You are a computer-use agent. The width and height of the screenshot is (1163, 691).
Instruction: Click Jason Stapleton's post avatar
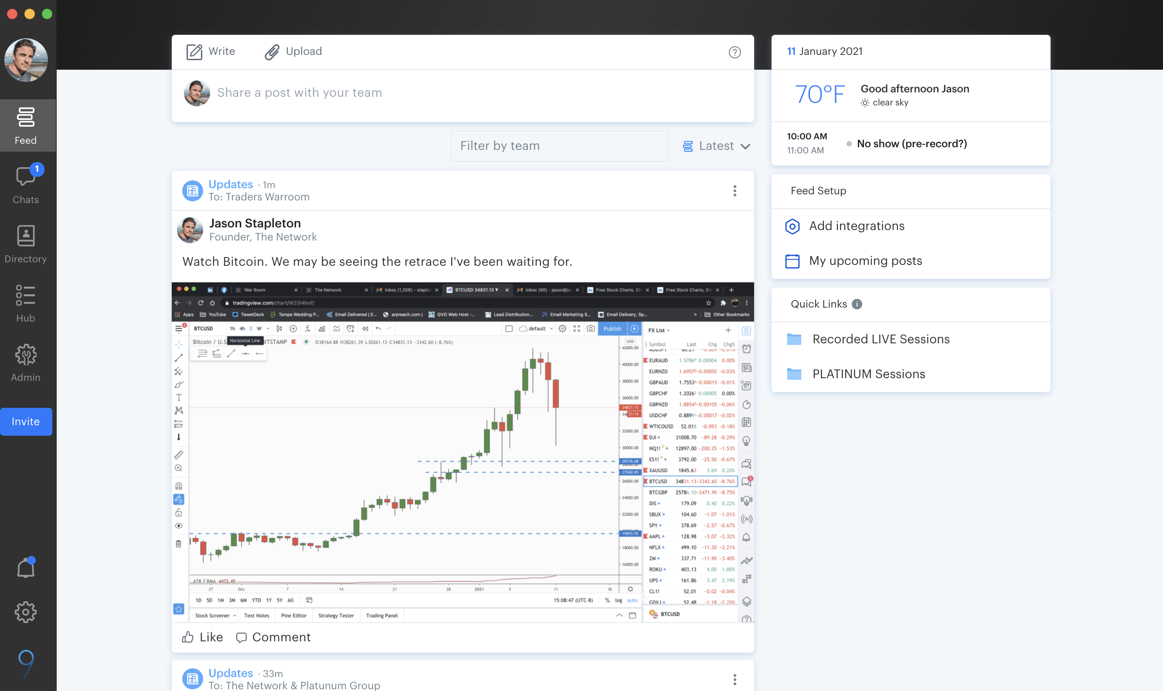tap(190, 230)
